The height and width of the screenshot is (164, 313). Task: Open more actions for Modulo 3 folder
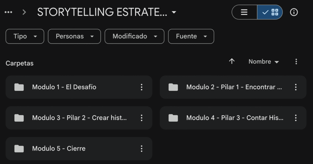142,118
